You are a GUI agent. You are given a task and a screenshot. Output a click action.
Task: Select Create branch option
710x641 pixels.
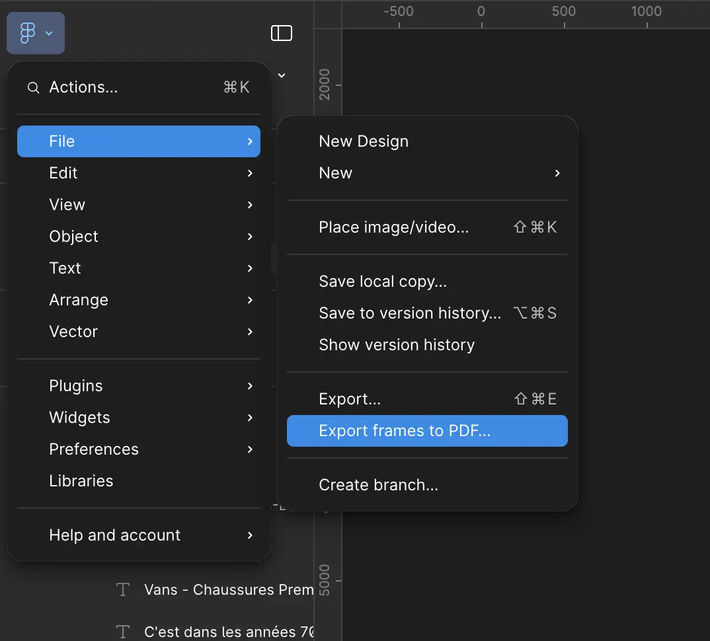[378, 485]
